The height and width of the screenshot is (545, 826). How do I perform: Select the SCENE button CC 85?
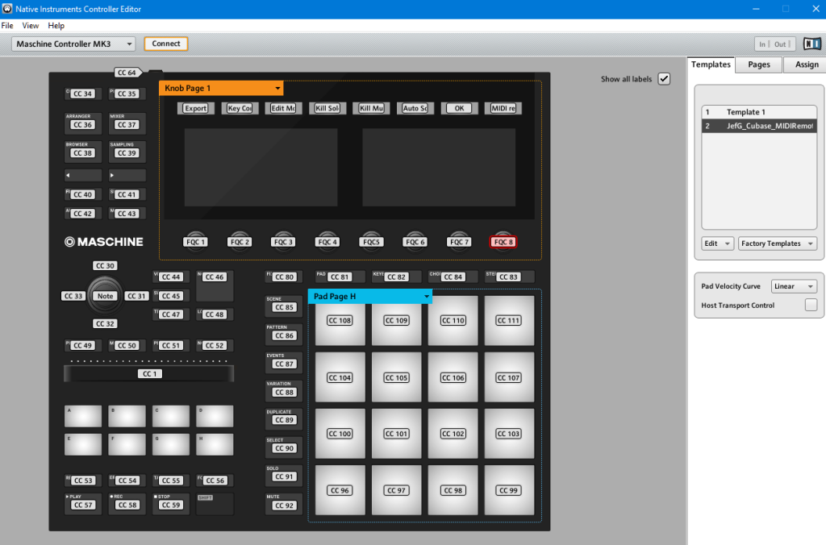[x=284, y=306]
